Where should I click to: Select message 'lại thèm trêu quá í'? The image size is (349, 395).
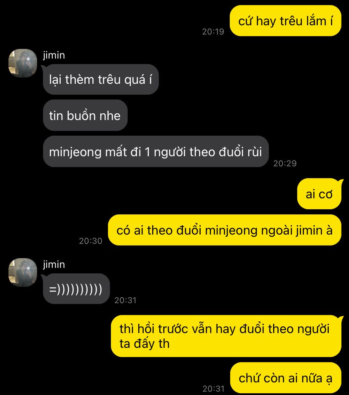click(101, 79)
